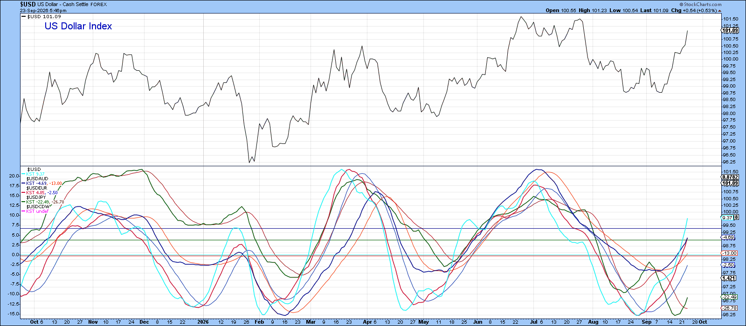
Task: Click the -22.49 value tag on right axis
Action: (x=730, y=297)
